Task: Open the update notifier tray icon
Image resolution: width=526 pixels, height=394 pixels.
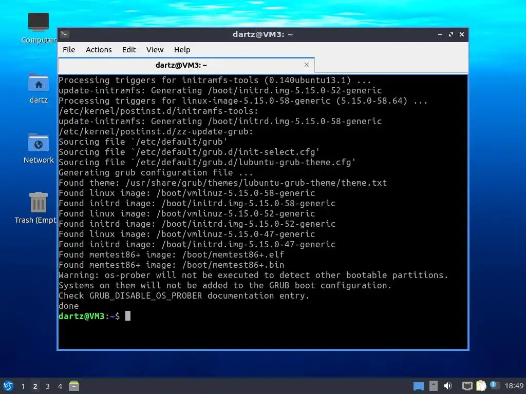Action: click(495, 385)
